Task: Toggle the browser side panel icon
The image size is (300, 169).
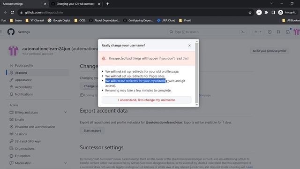Action: pyautogui.click(x=273, y=13)
